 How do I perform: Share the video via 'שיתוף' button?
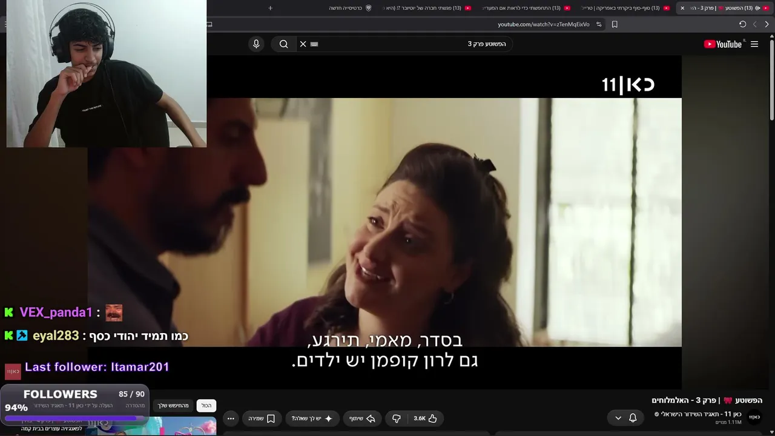click(x=362, y=418)
